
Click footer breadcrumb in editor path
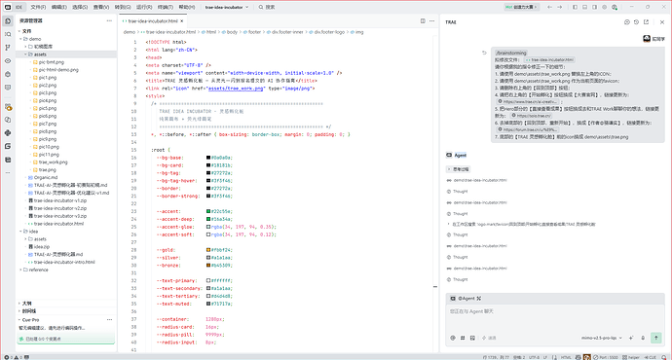pos(254,32)
